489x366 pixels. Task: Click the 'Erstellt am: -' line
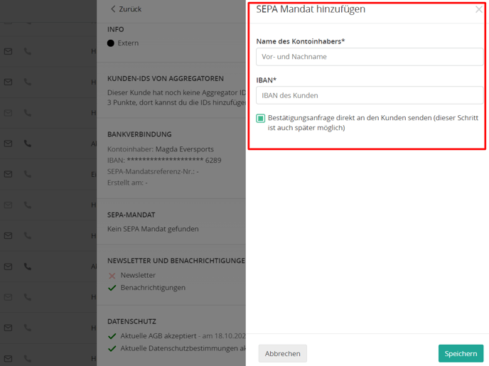tap(127, 183)
